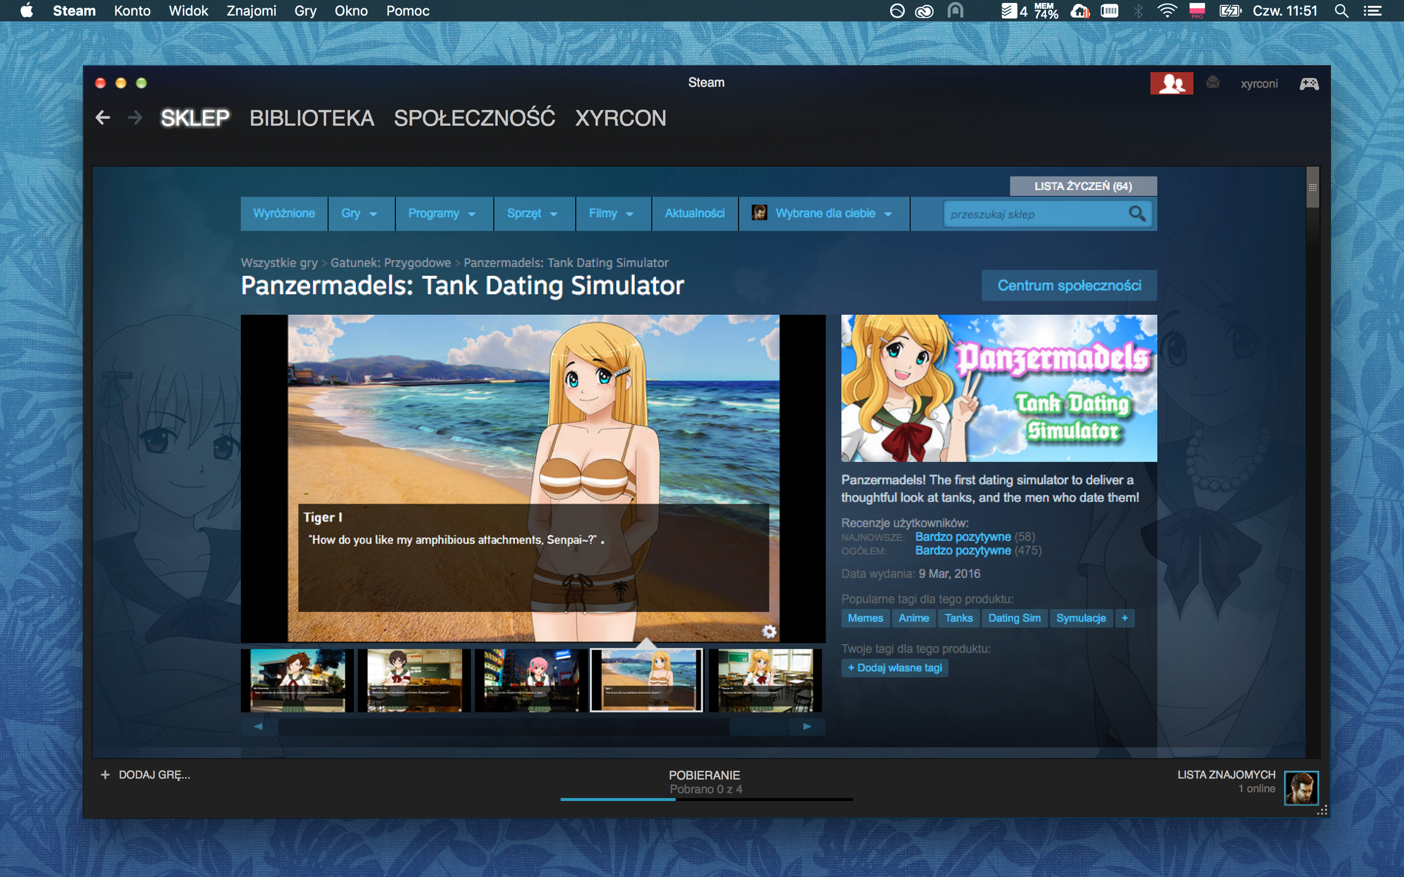This screenshot has width=1404, height=877.
Task: Open the Znajomi menu
Action: coord(251,11)
